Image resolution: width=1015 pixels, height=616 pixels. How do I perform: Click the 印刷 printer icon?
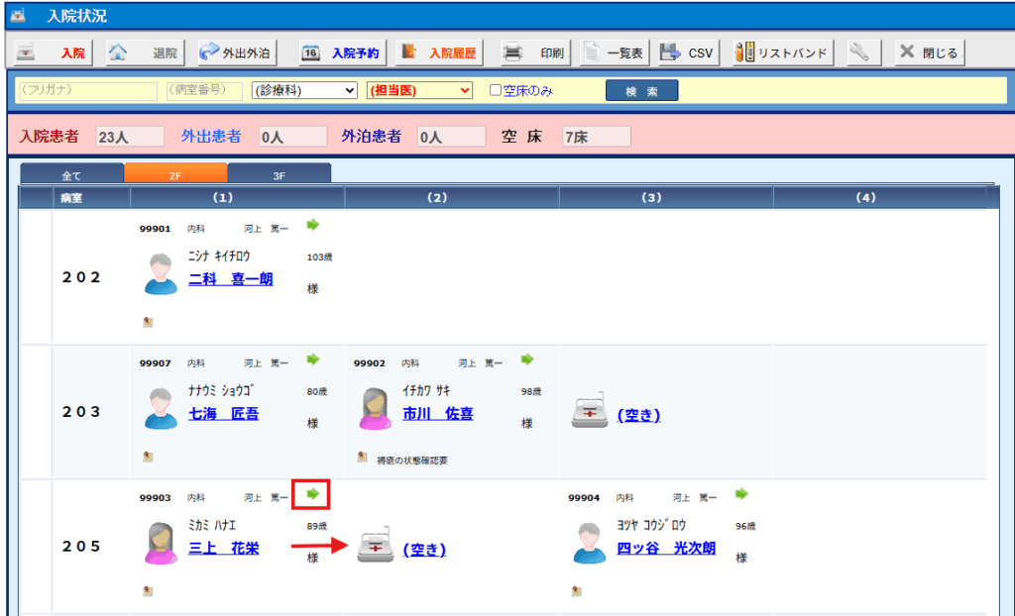tap(513, 52)
